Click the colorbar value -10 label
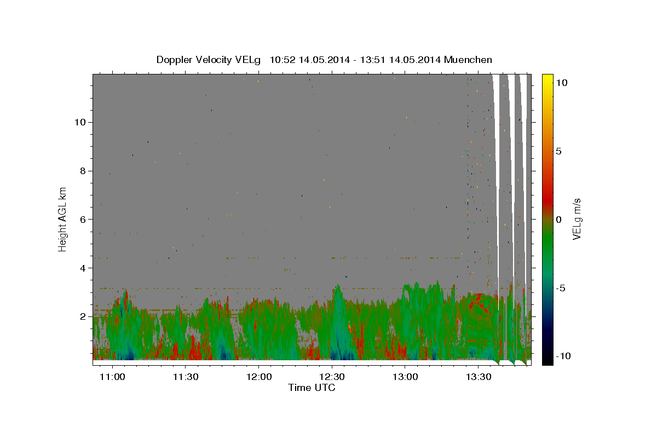657x438 pixels. pyautogui.click(x=563, y=356)
